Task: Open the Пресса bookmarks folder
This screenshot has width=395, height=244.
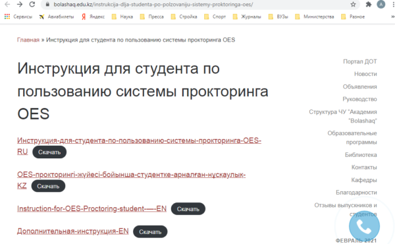Action: coord(152,16)
